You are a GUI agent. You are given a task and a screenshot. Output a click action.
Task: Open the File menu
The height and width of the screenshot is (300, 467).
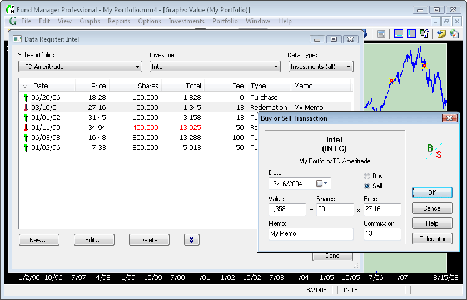pyautogui.click(x=26, y=21)
